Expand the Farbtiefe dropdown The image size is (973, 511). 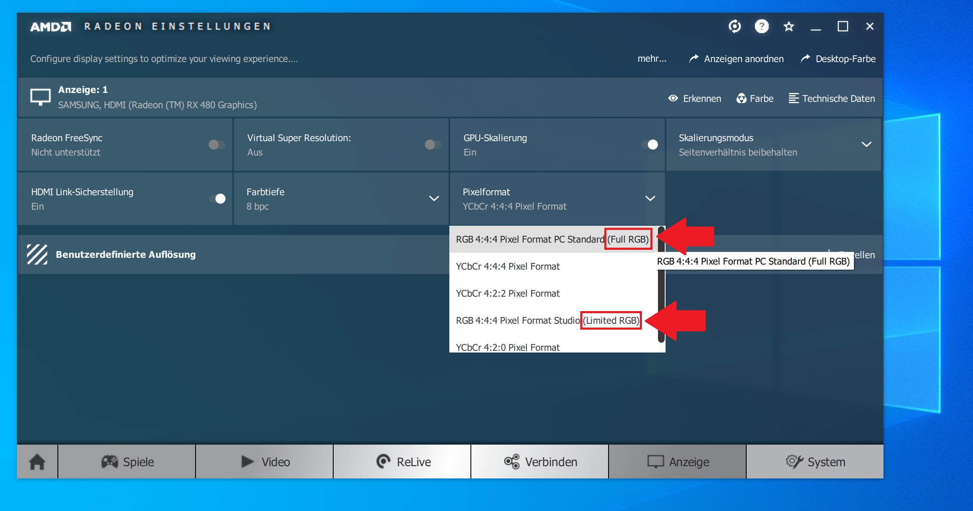[434, 199]
